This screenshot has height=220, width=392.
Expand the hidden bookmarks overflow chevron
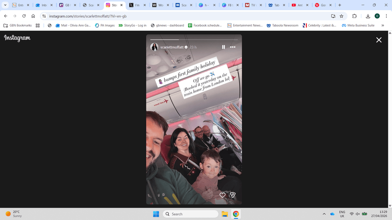click(x=383, y=25)
